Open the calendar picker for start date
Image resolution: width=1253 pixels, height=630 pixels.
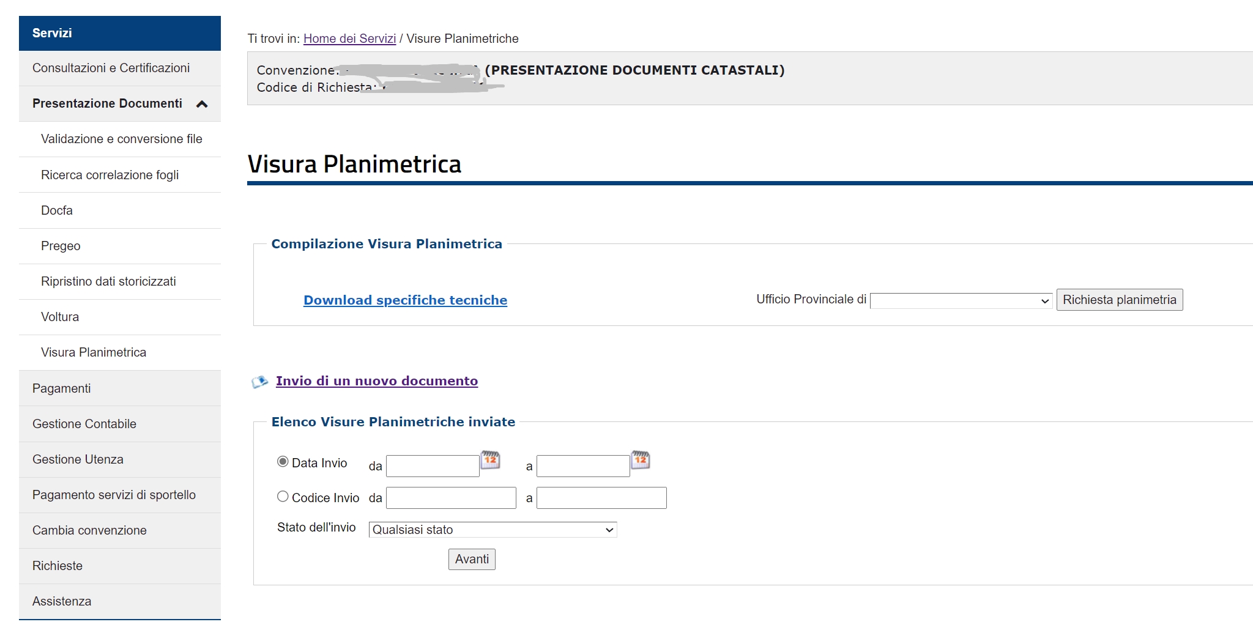coord(490,459)
